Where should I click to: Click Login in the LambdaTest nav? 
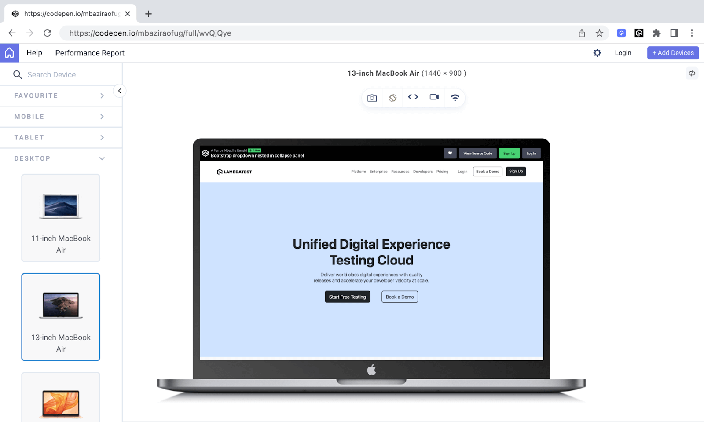coord(462,172)
